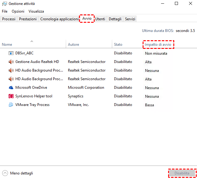Select the SynLenovo Helper tool entry
Image resolution: width=197 pixels, height=180 pixels.
(34, 96)
